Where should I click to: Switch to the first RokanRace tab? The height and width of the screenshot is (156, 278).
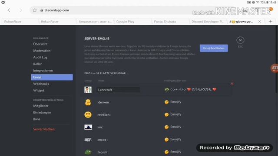(20, 22)
